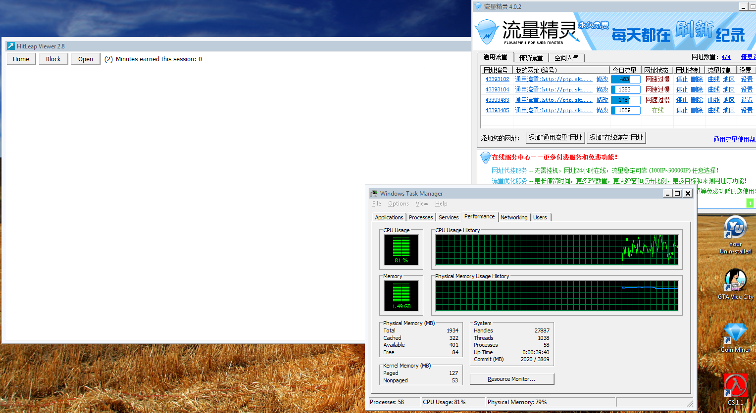Click the 添加"通用流量"网址 button

[555, 137]
